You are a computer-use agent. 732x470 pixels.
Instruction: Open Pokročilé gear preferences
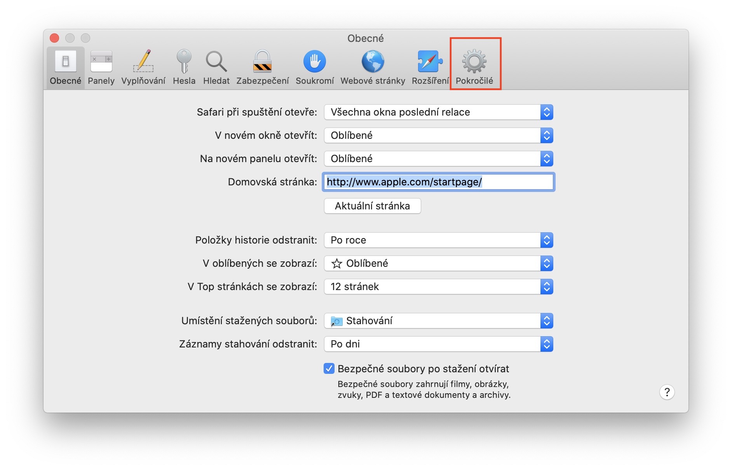click(x=474, y=67)
